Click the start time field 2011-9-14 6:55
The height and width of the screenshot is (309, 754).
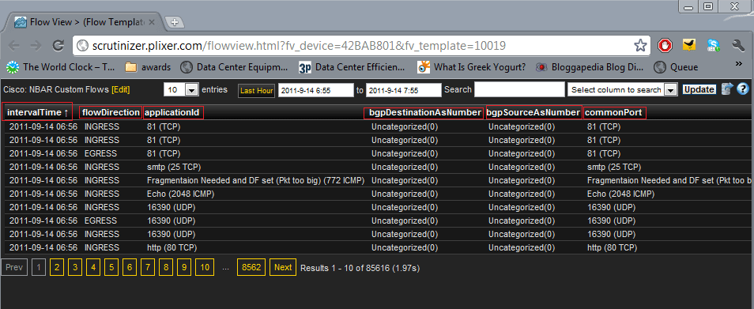(x=316, y=90)
